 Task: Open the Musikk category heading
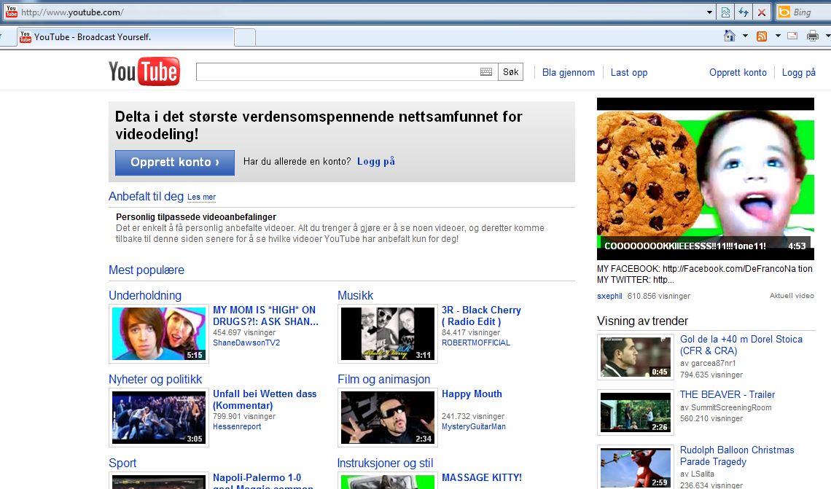355,296
